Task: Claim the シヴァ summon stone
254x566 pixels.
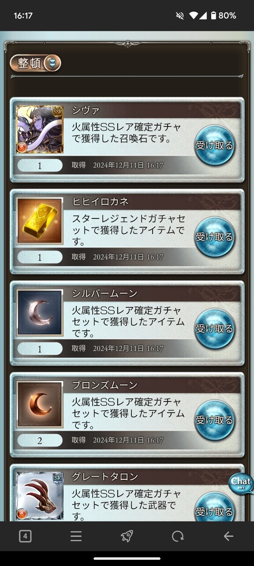Action: click(x=214, y=145)
